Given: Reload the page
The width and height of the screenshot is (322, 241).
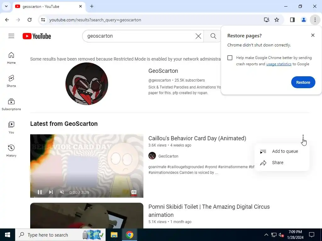Looking at the screenshot, I should (x=30, y=20).
